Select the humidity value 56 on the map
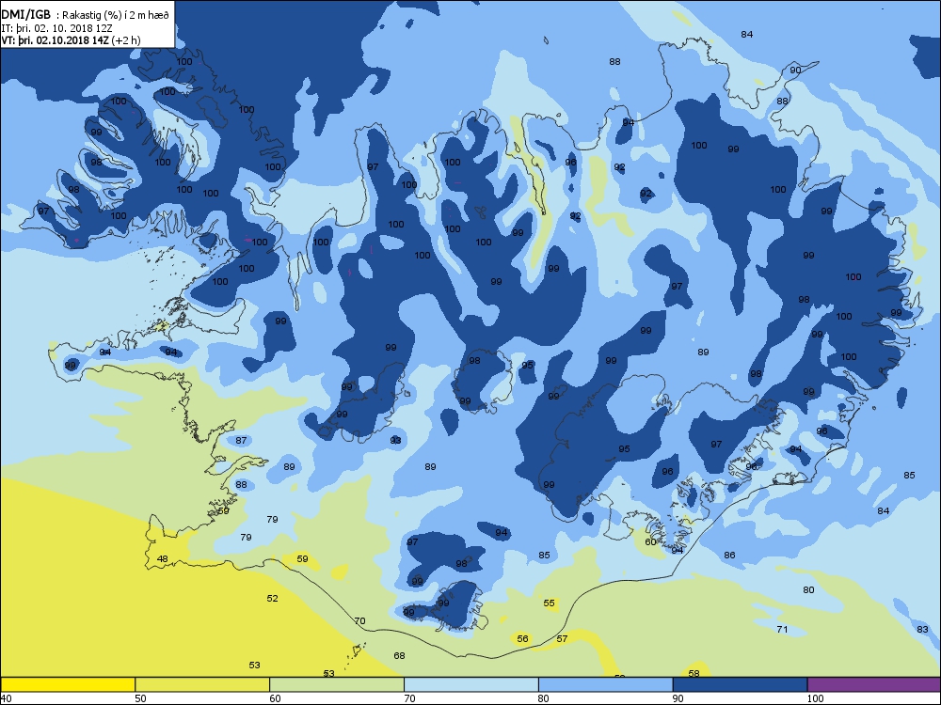The width and height of the screenshot is (941, 705). click(522, 639)
